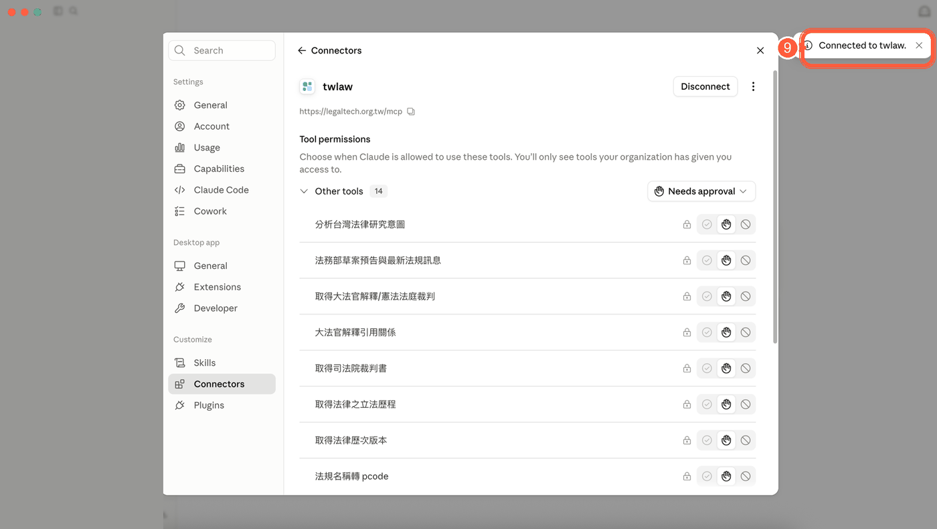Always allow the 分析台灣法律研究意圖 tool
Viewport: 937px width, 529px height.
point(707,225)
